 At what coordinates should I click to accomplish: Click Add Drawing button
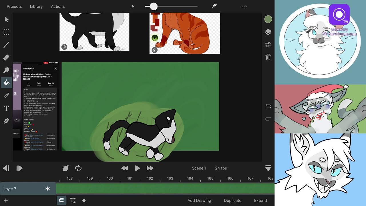[199, 201]
